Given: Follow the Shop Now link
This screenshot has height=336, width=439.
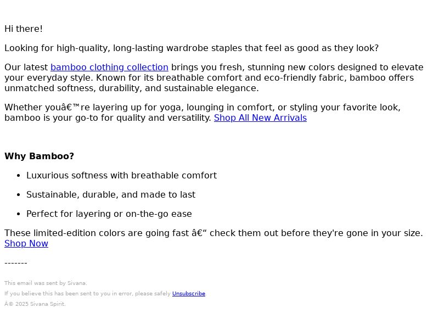Looking at the screenshot, I should (x=26, y=244).
